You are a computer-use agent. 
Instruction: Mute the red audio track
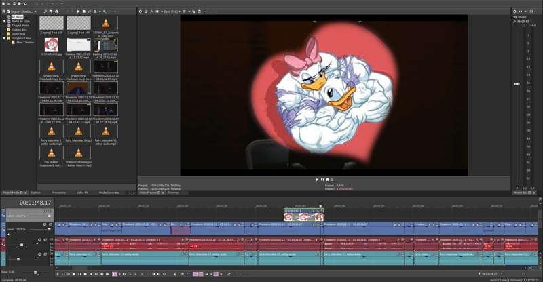39,239
